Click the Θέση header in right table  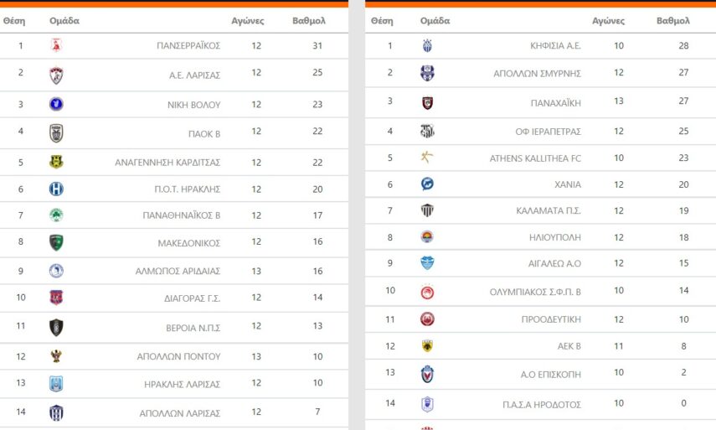click(381, 21)
